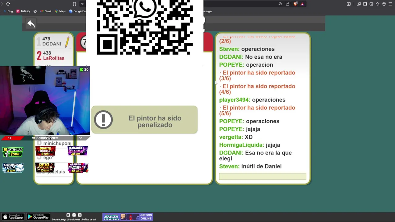Click 'El pintor ha sido reportado (3/6)' message
The height and width of the screenshot is (222, 395).
pyautogui.click(x=257, y=76)
